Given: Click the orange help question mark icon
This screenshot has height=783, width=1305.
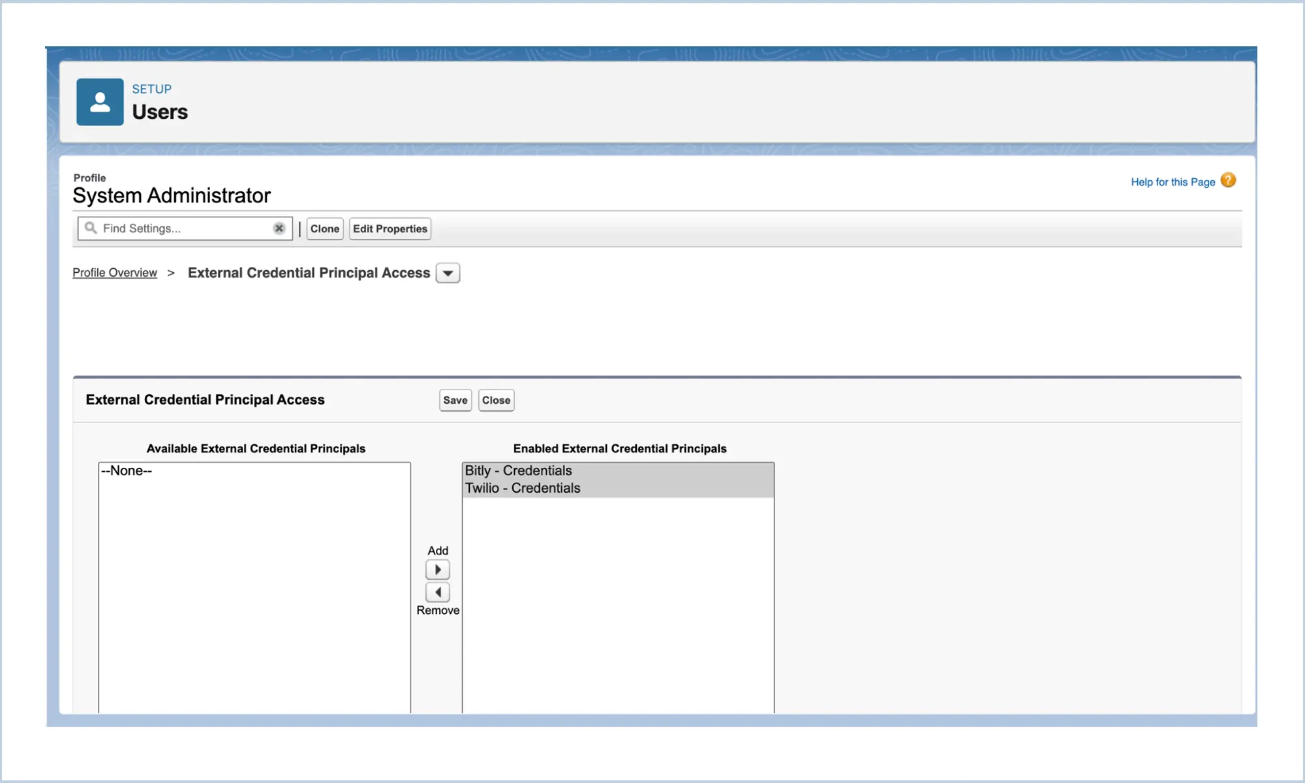Looking at the screenshot, I should (x=1228, y=181).
